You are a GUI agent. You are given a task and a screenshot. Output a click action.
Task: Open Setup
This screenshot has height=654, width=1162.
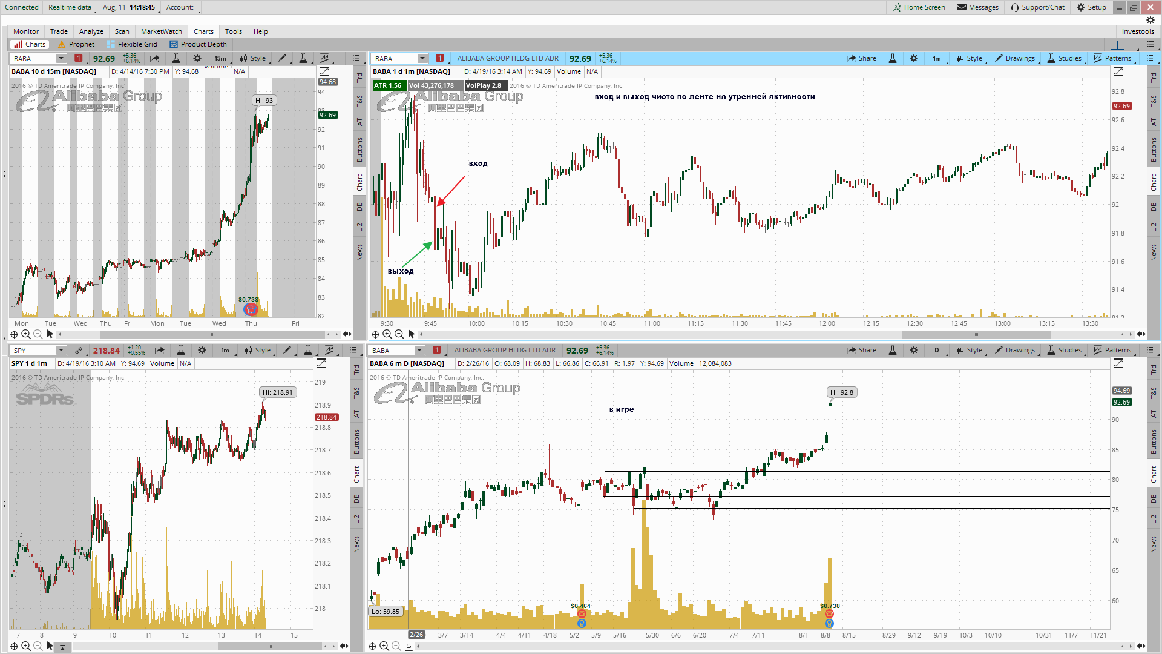click(x=1091, y=7)
